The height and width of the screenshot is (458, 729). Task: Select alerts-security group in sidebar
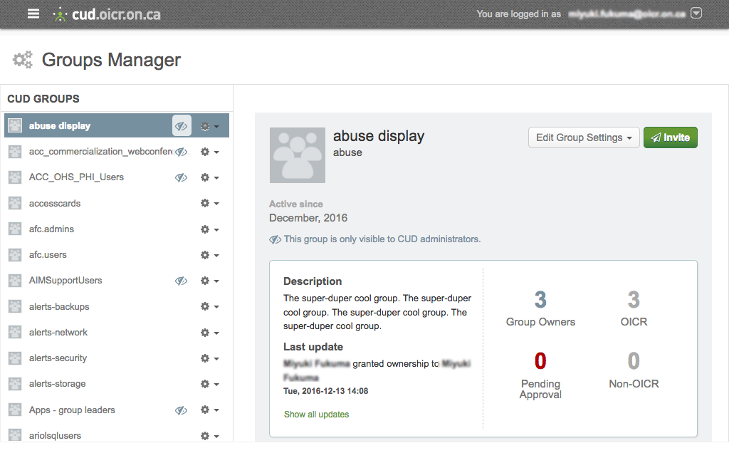[58, 358]
